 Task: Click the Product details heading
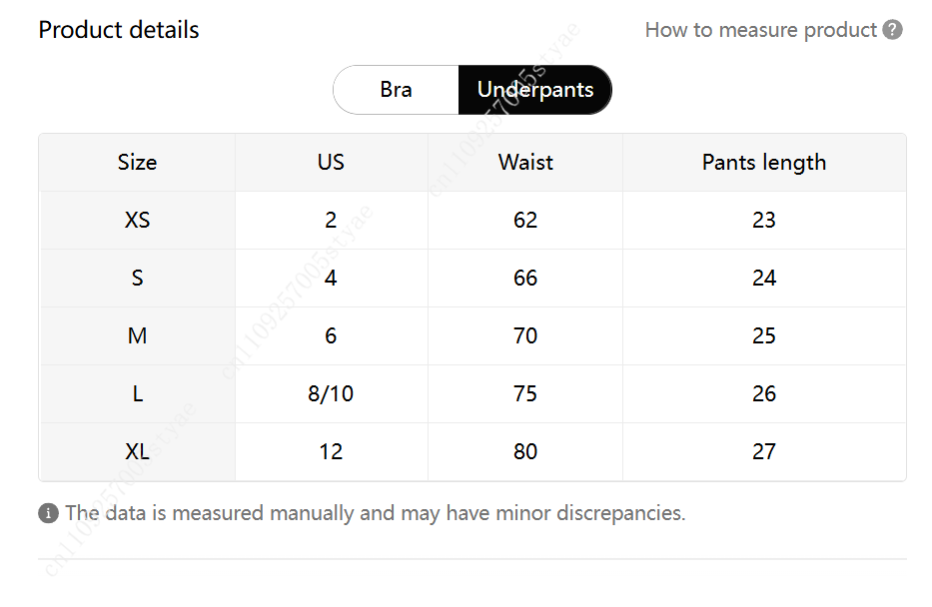[x=119, y=30]
